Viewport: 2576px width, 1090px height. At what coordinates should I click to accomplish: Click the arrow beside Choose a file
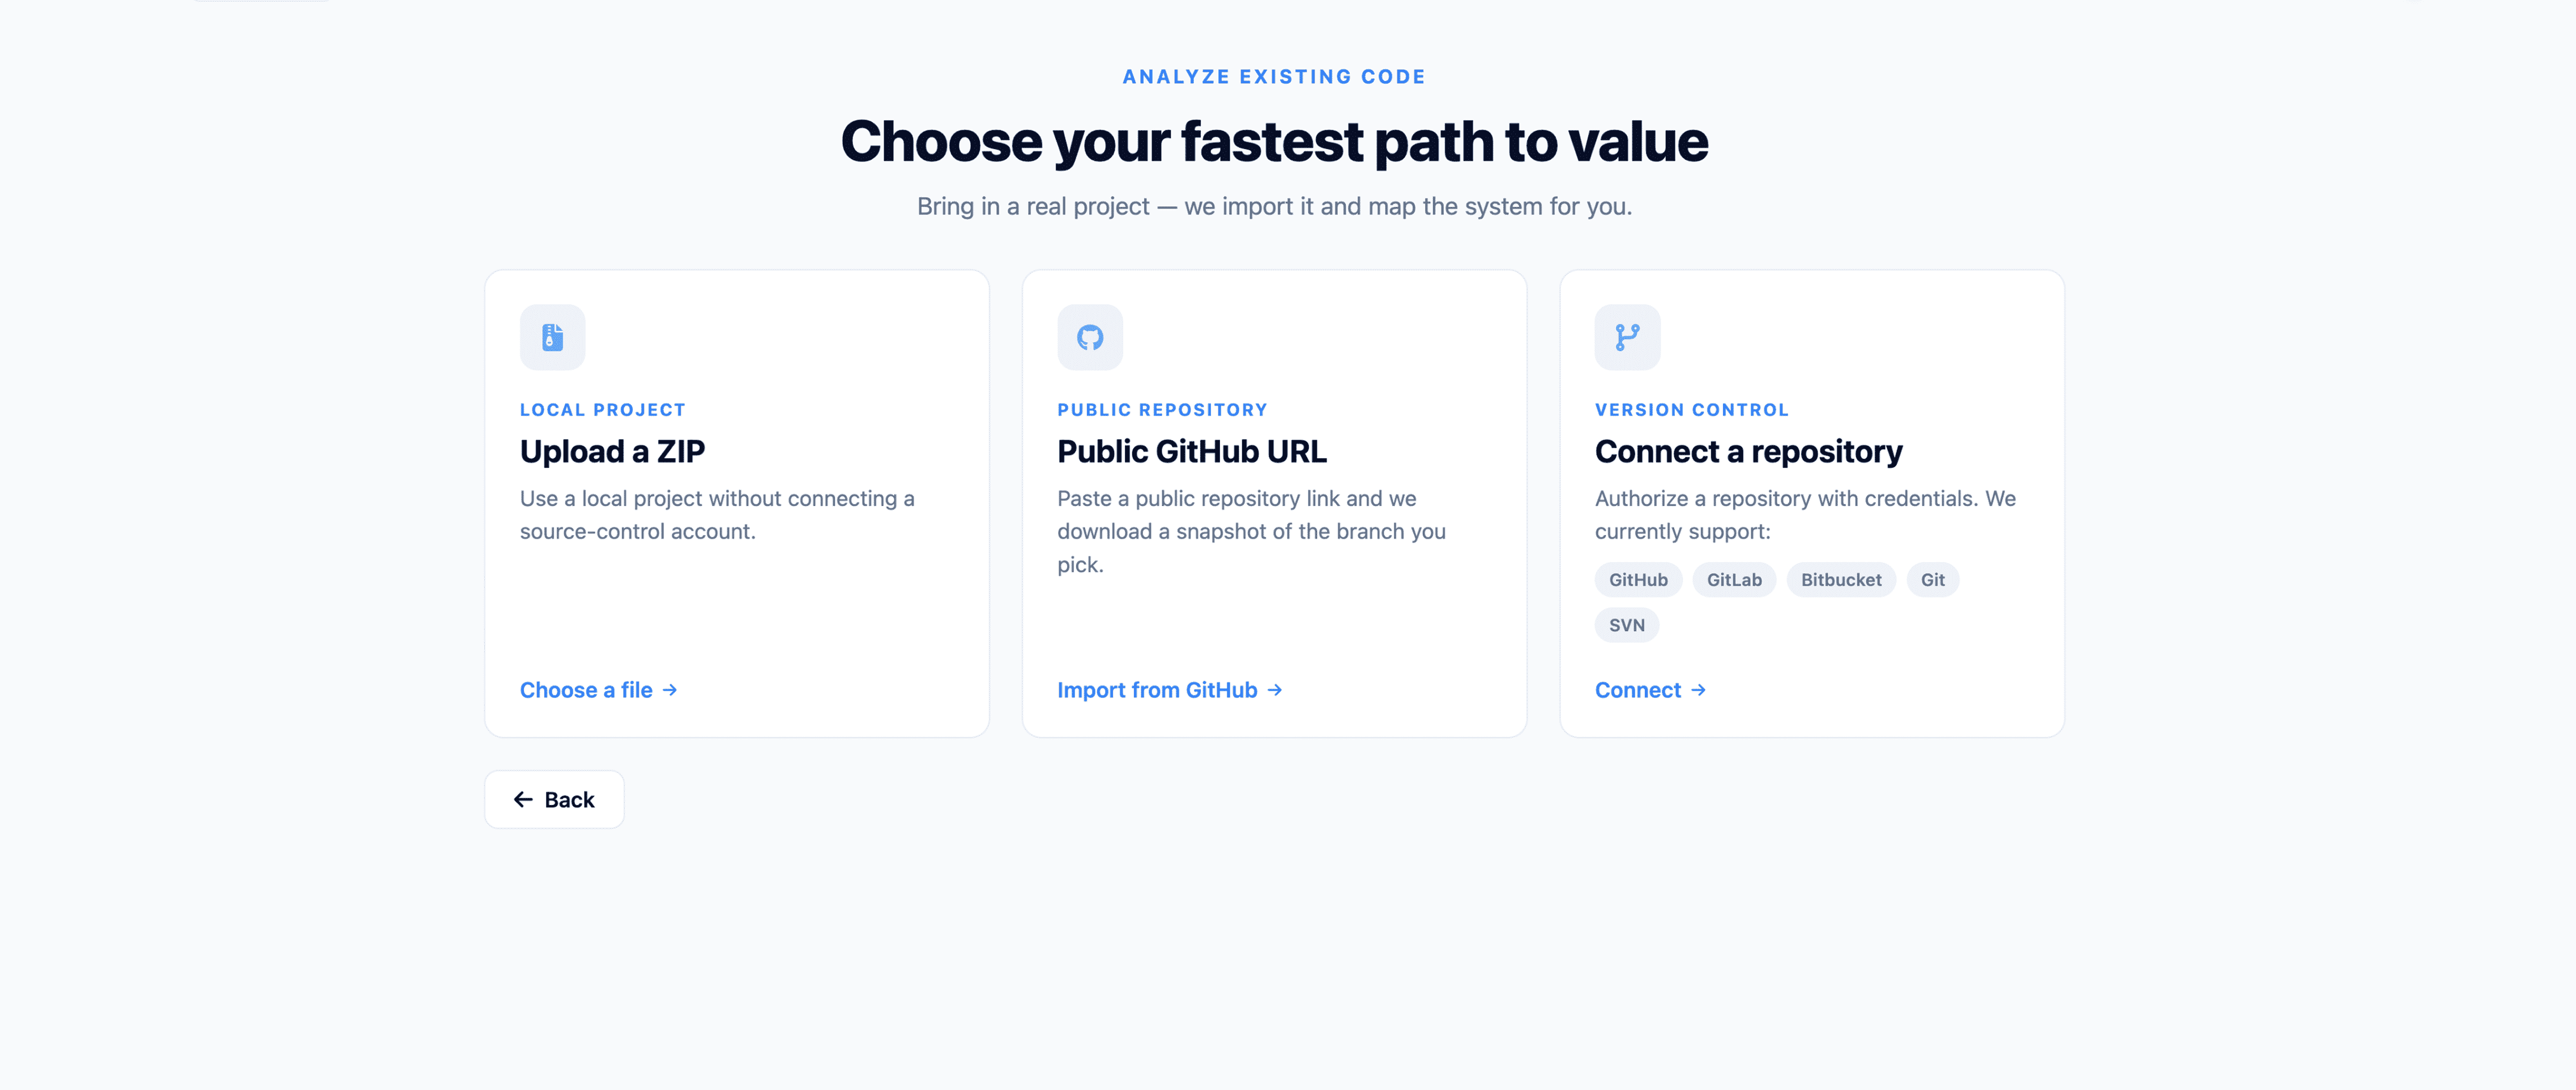pyautogui.click(x=670, y=690)
